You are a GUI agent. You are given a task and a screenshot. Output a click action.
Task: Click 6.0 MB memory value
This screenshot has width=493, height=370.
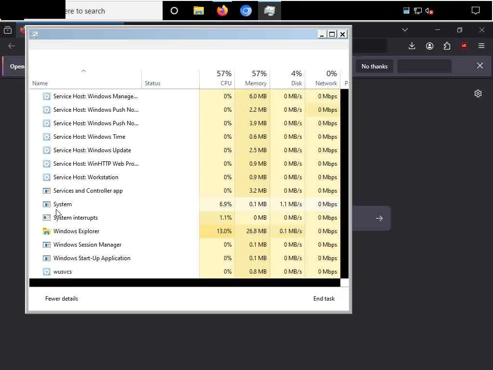pyautogui.click(x=258, y=96)
